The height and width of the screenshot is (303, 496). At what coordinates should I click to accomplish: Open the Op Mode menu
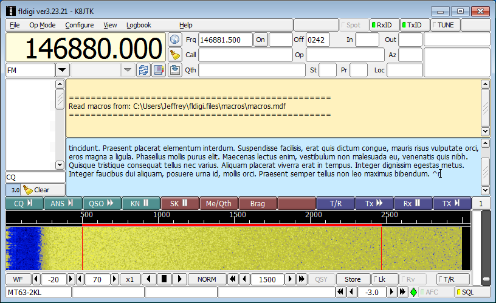(43, 25)
